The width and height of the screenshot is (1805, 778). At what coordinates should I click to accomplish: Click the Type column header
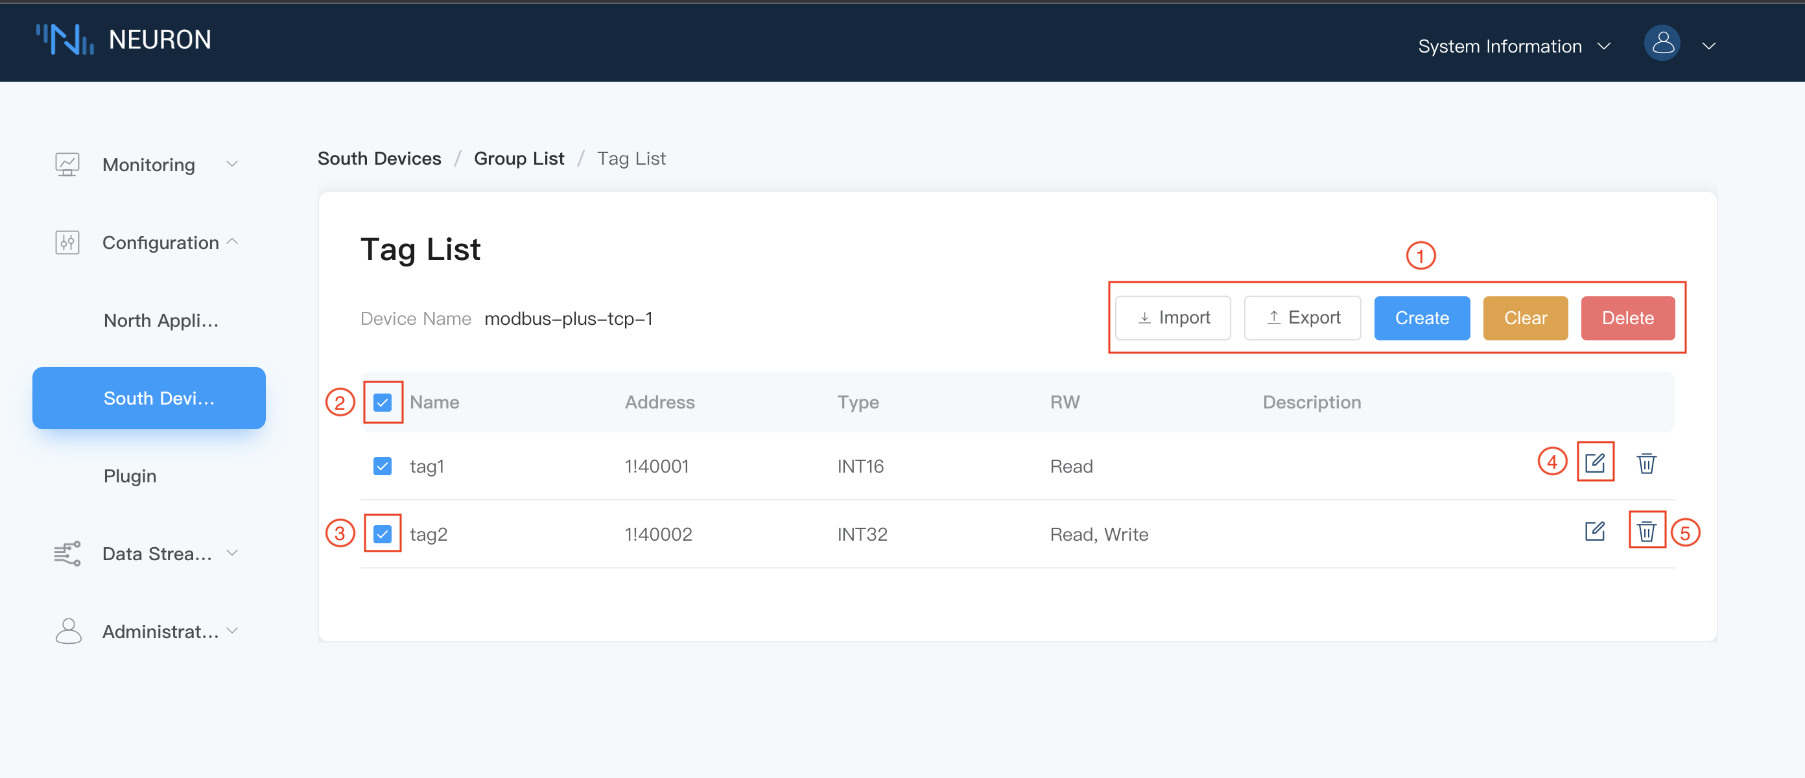(x=858, y=403)
